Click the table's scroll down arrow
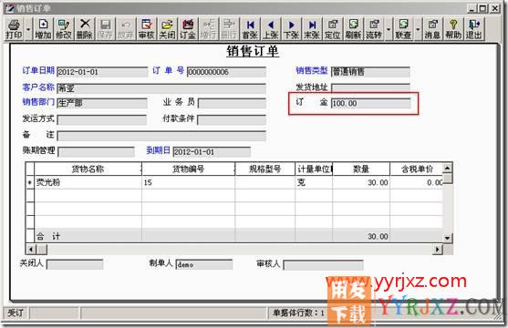508x328 pixels. point(448,239)
